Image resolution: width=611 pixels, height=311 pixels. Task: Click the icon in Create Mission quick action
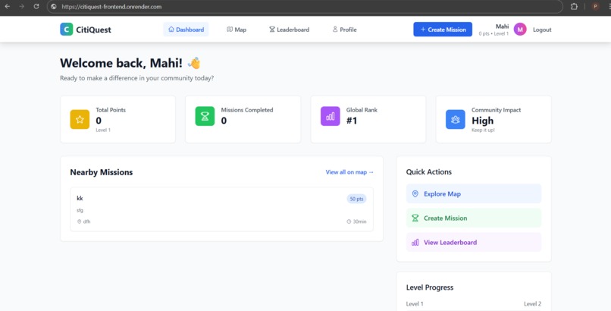click(x=415, y=218)
